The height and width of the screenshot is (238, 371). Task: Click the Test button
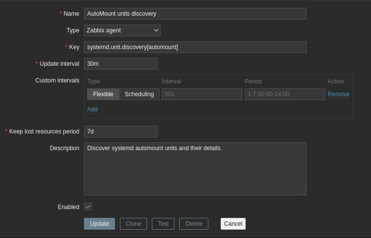163,224
